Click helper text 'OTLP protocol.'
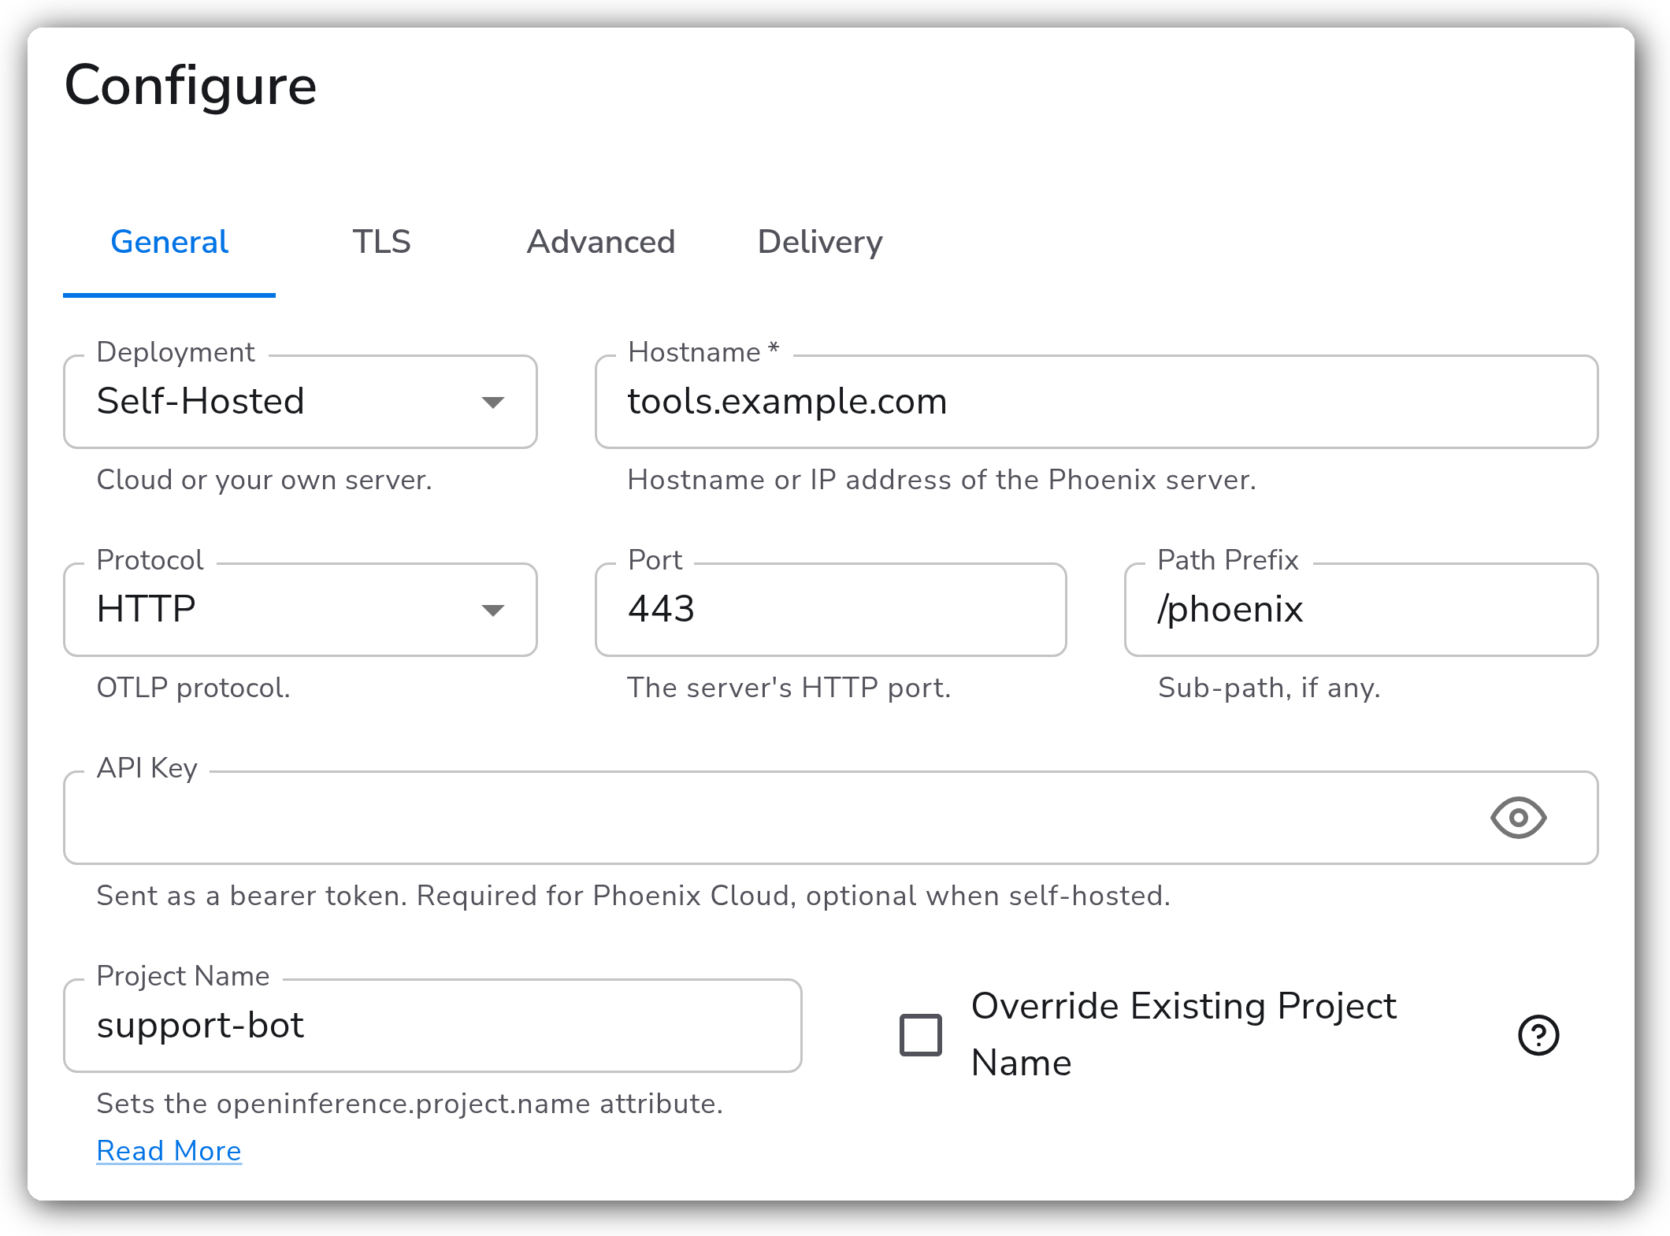 pyautogui.click(x=193, y=688)
